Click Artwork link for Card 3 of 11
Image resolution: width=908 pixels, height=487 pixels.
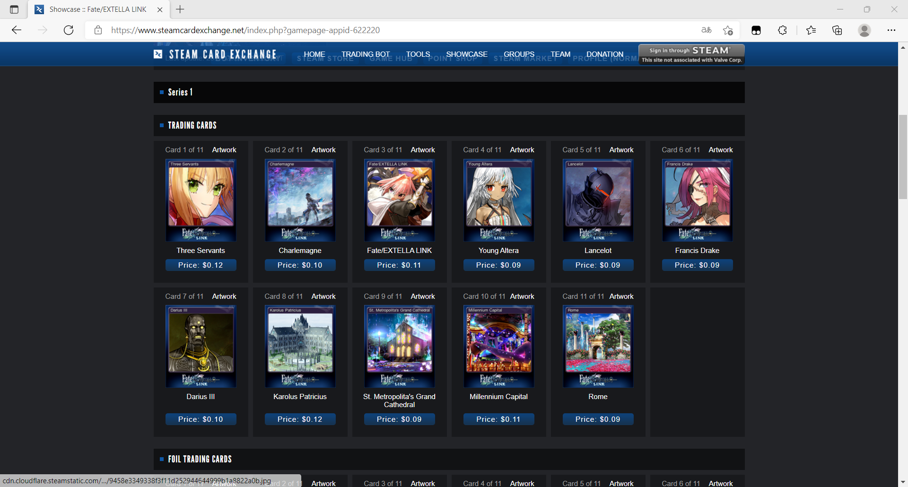[x=423, y=150]
